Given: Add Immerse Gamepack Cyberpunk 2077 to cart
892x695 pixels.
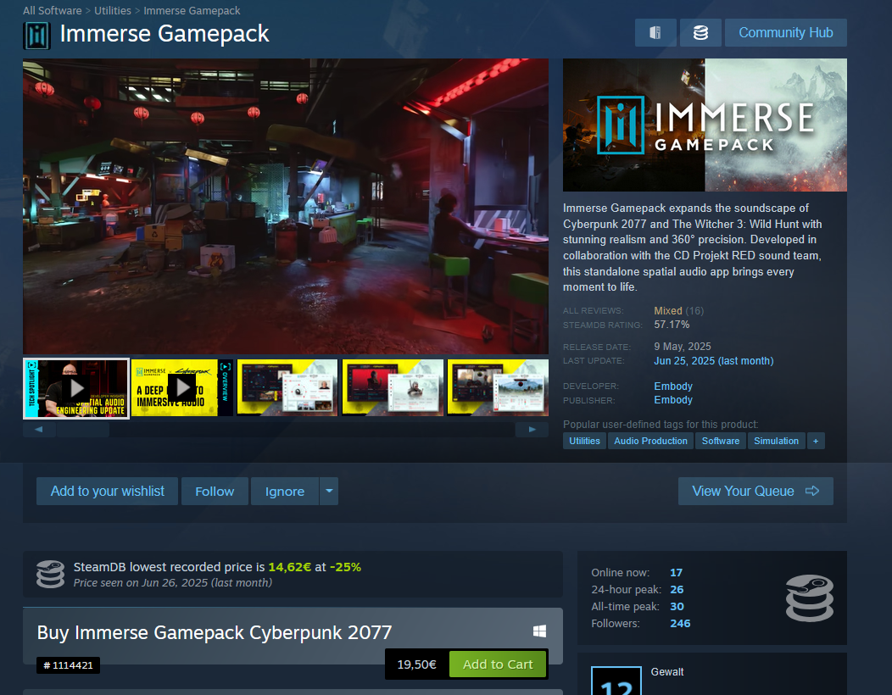Looking at the screenshot, I should click(498, 664).
